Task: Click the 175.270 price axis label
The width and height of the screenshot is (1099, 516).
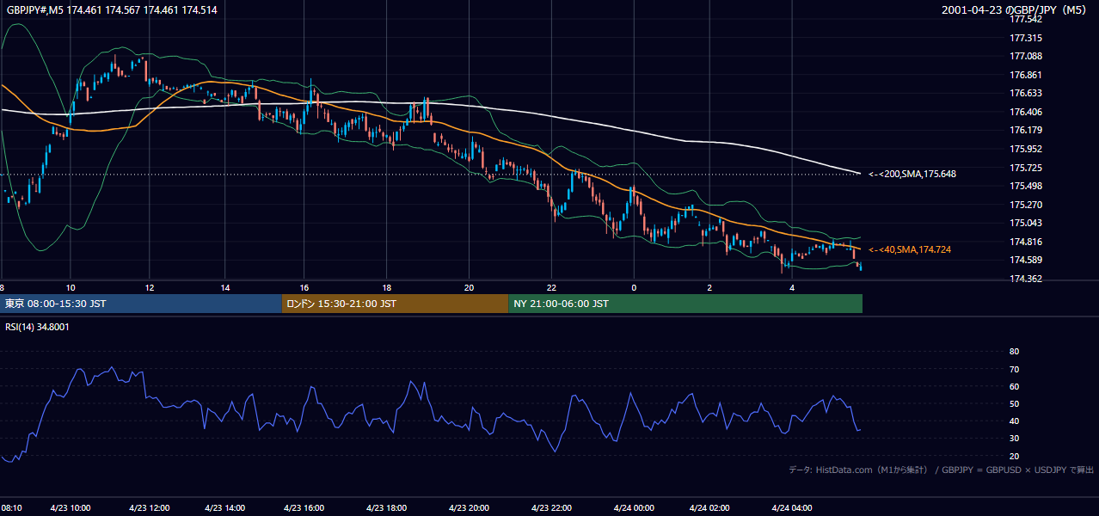Action: [1026, 205]
